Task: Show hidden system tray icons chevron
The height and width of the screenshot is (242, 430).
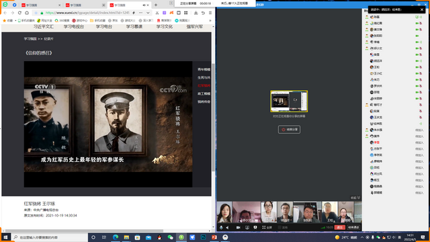Action: 362,237
